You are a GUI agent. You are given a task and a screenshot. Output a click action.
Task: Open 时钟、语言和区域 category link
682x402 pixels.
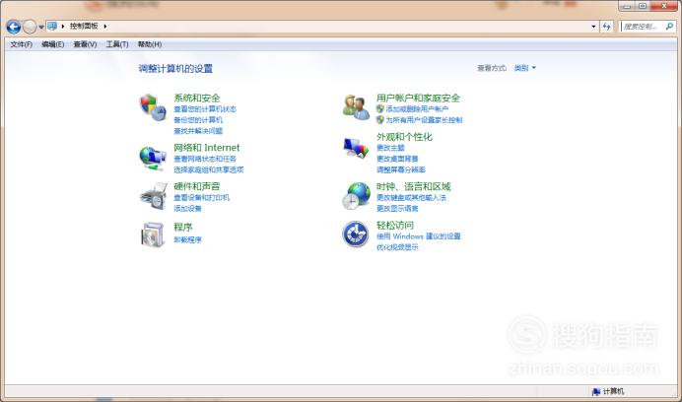[414, 186]
